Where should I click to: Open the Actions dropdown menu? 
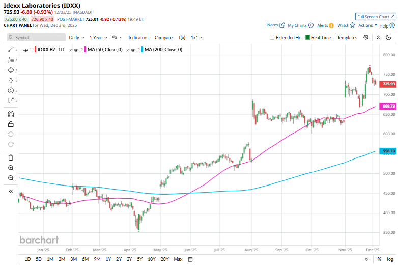click(x=367, y=25)
